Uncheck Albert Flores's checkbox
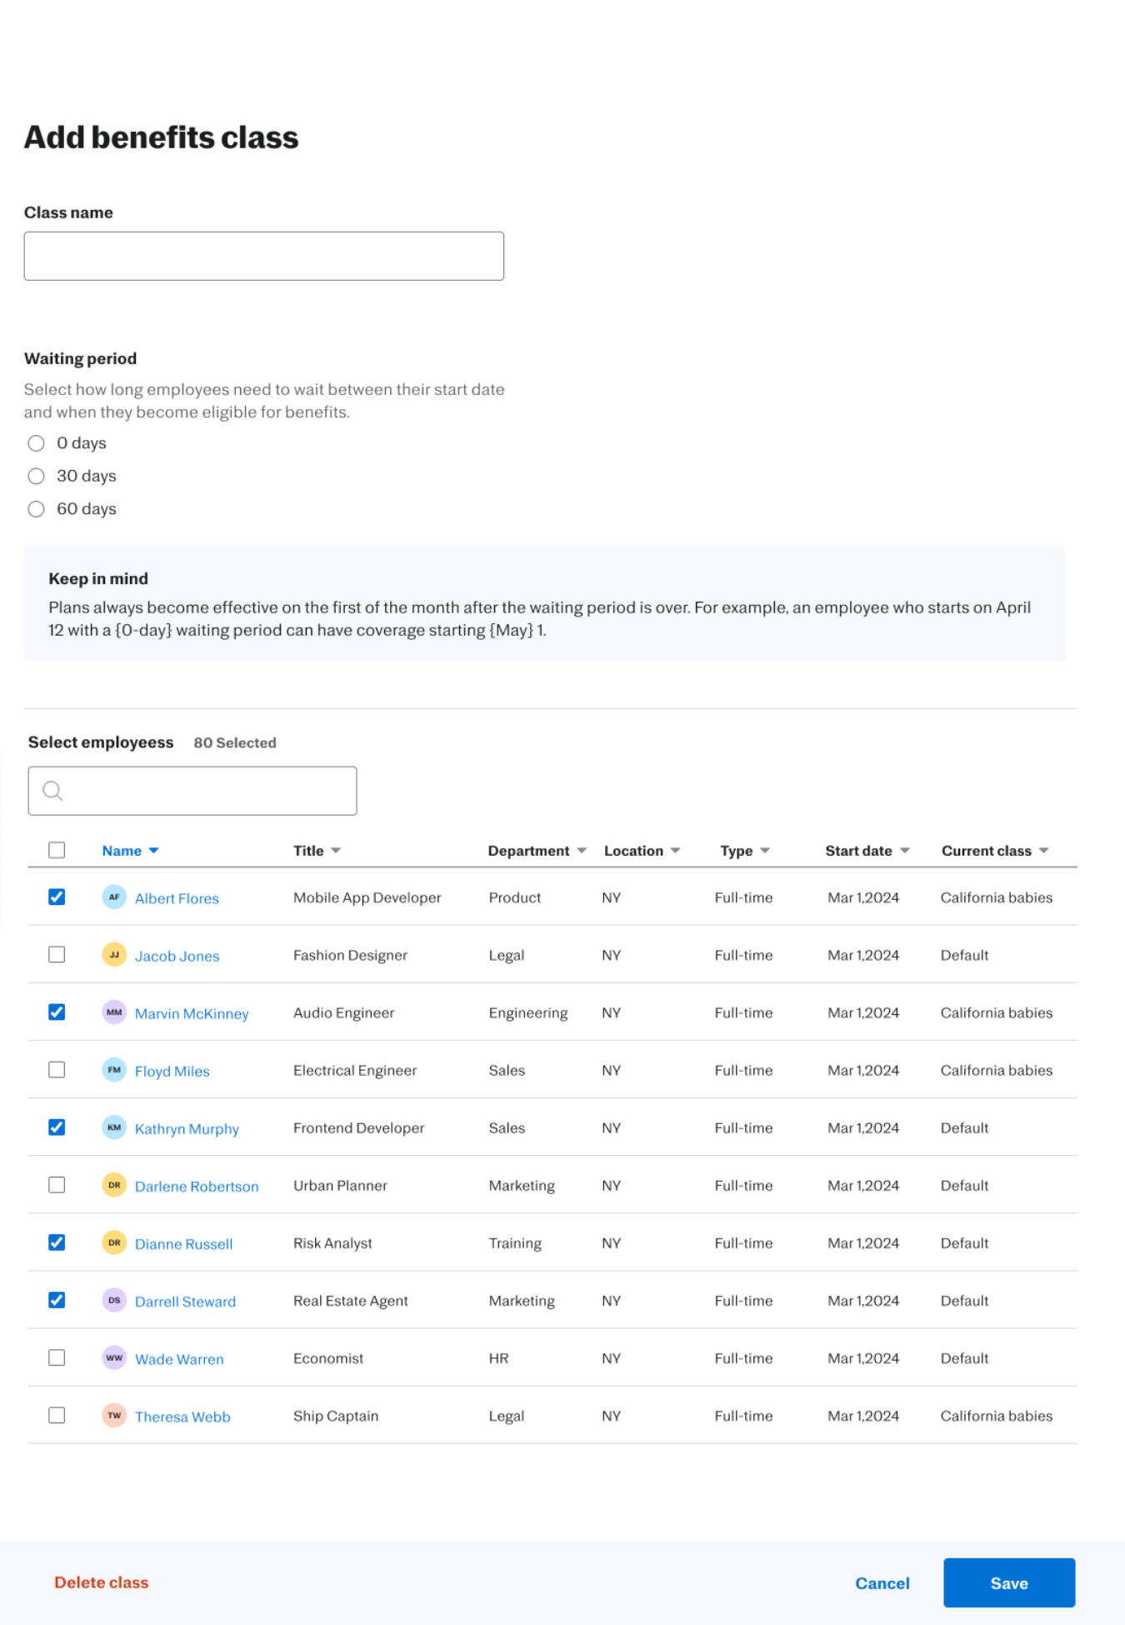The image size is (1125, 1625). (x=57, y=897)
